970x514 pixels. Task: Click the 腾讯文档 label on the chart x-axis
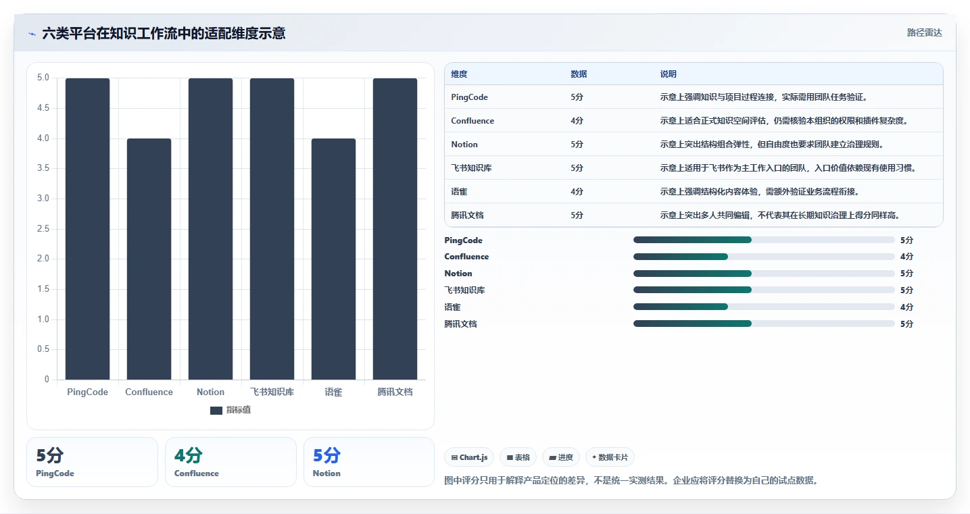tap(395, 392)
